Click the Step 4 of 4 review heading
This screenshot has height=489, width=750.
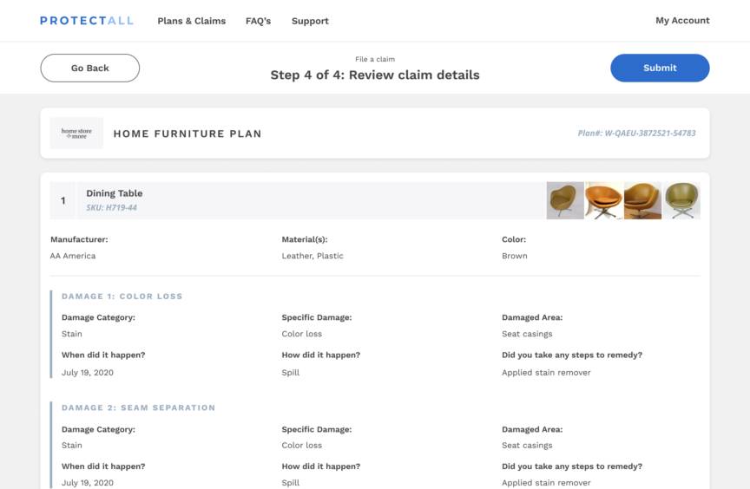pyautogui.click(x=374, y=75)
